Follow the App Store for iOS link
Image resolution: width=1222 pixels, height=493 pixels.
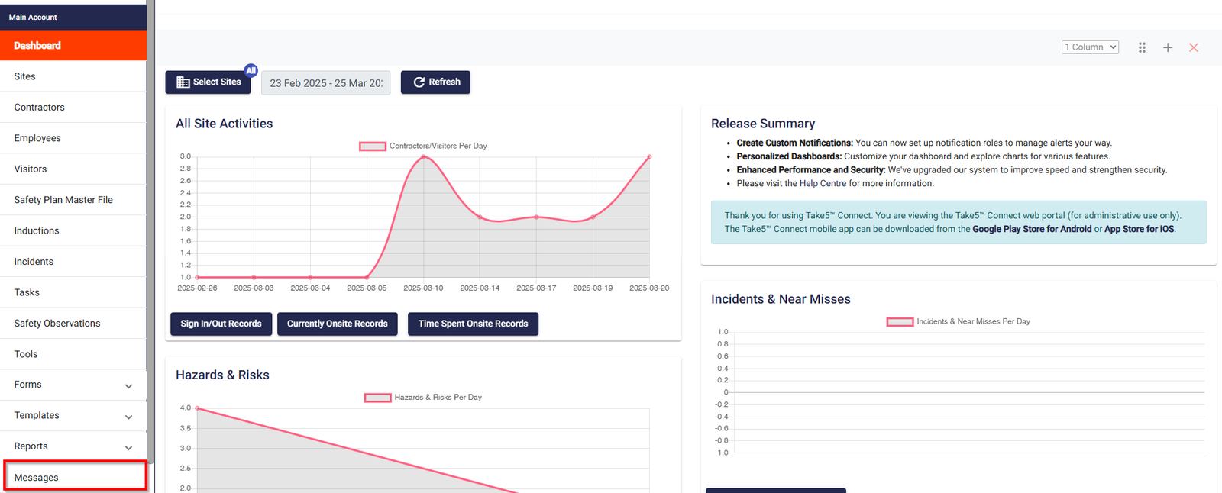click(x=1140, y=229)
